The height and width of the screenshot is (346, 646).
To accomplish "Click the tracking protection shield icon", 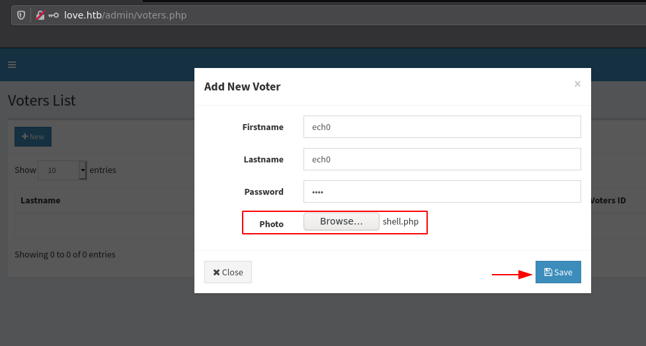I will pyautogui.click(x=21, y=15).
